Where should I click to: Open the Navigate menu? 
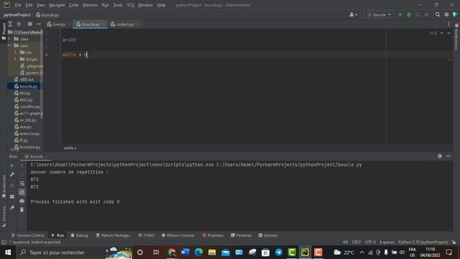tap(57, 5)
